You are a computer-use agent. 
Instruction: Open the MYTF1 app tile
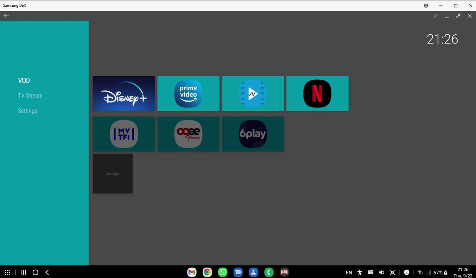pos(124,134)
